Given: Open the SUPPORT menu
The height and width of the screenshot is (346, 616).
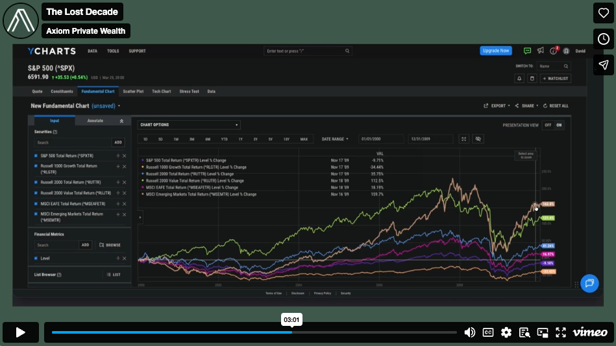Looking at the screenshot, I should tap(137, 51).
